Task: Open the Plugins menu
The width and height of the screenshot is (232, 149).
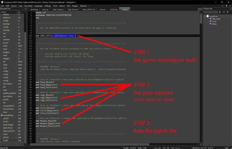Action: click(x=75, y=6)
